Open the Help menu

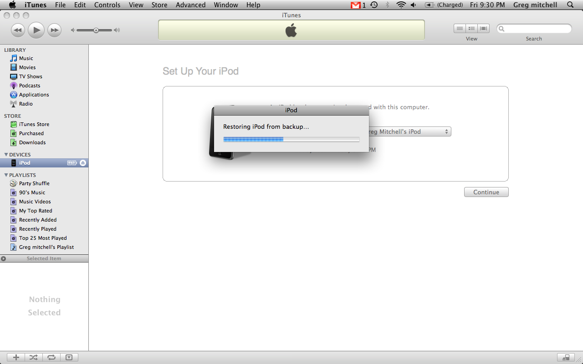(x=253, y=5)
